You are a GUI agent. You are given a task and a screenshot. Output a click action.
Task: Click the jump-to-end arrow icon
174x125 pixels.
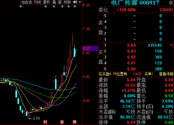click(x=75, y=2)
